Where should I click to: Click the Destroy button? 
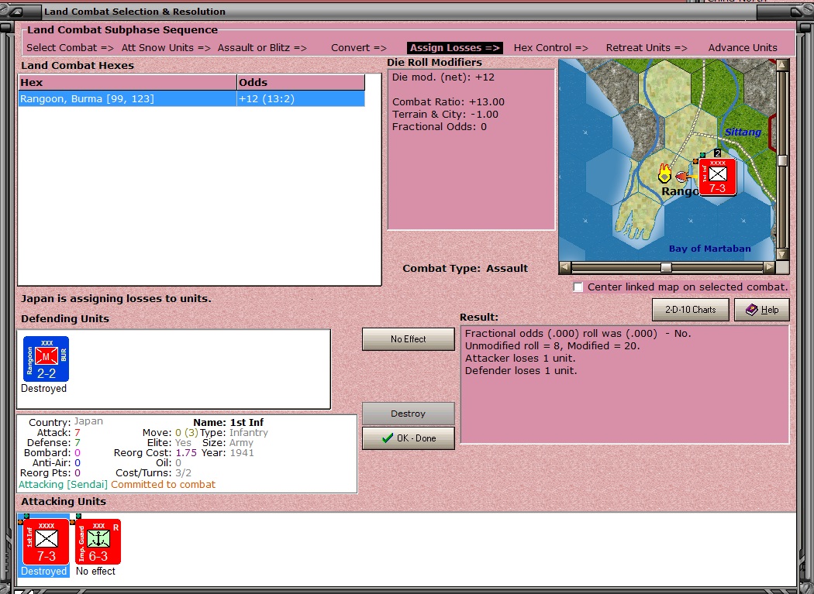(x=408, y=414)
